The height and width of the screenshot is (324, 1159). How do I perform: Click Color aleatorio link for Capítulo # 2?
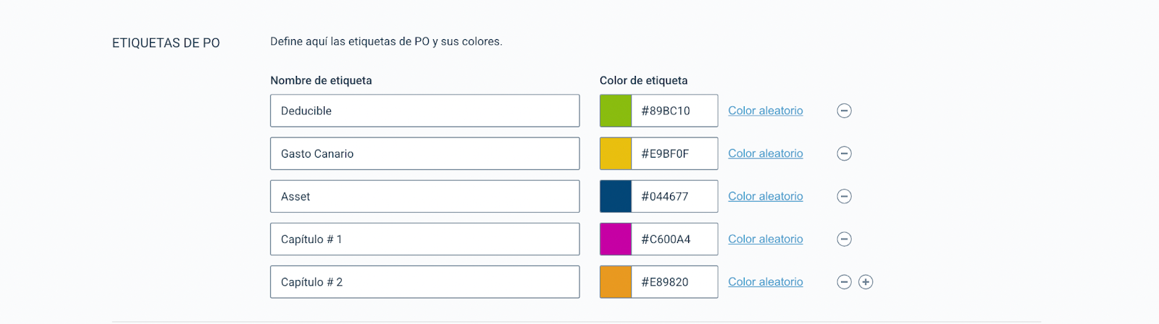[x=766, y=282]
